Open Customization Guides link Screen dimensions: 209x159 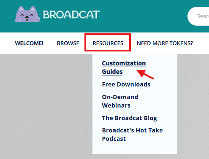pos(124,67)
